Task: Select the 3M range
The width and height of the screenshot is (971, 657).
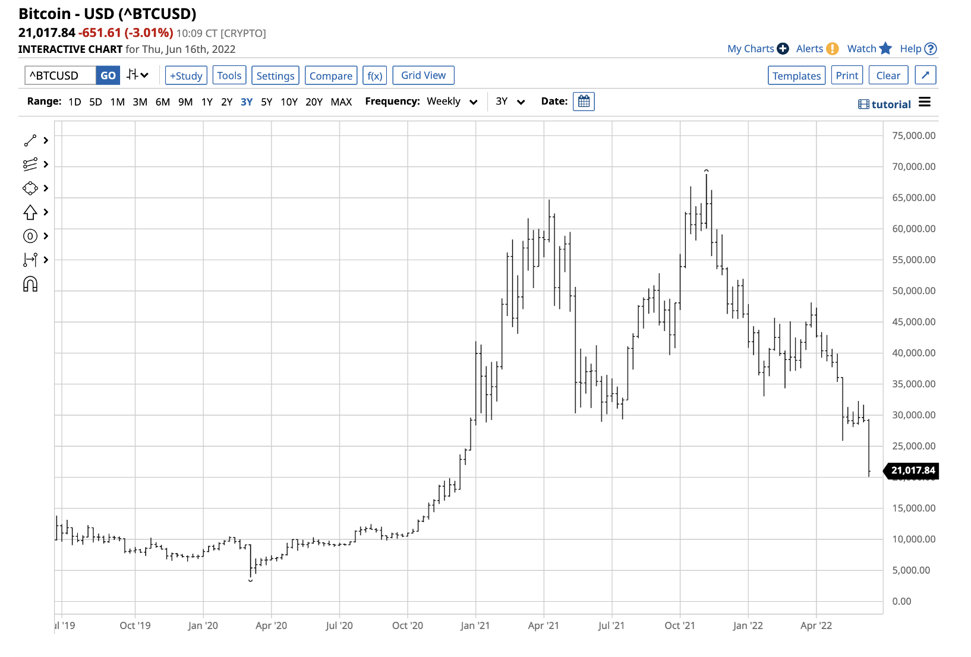Action: pos(140,102)
